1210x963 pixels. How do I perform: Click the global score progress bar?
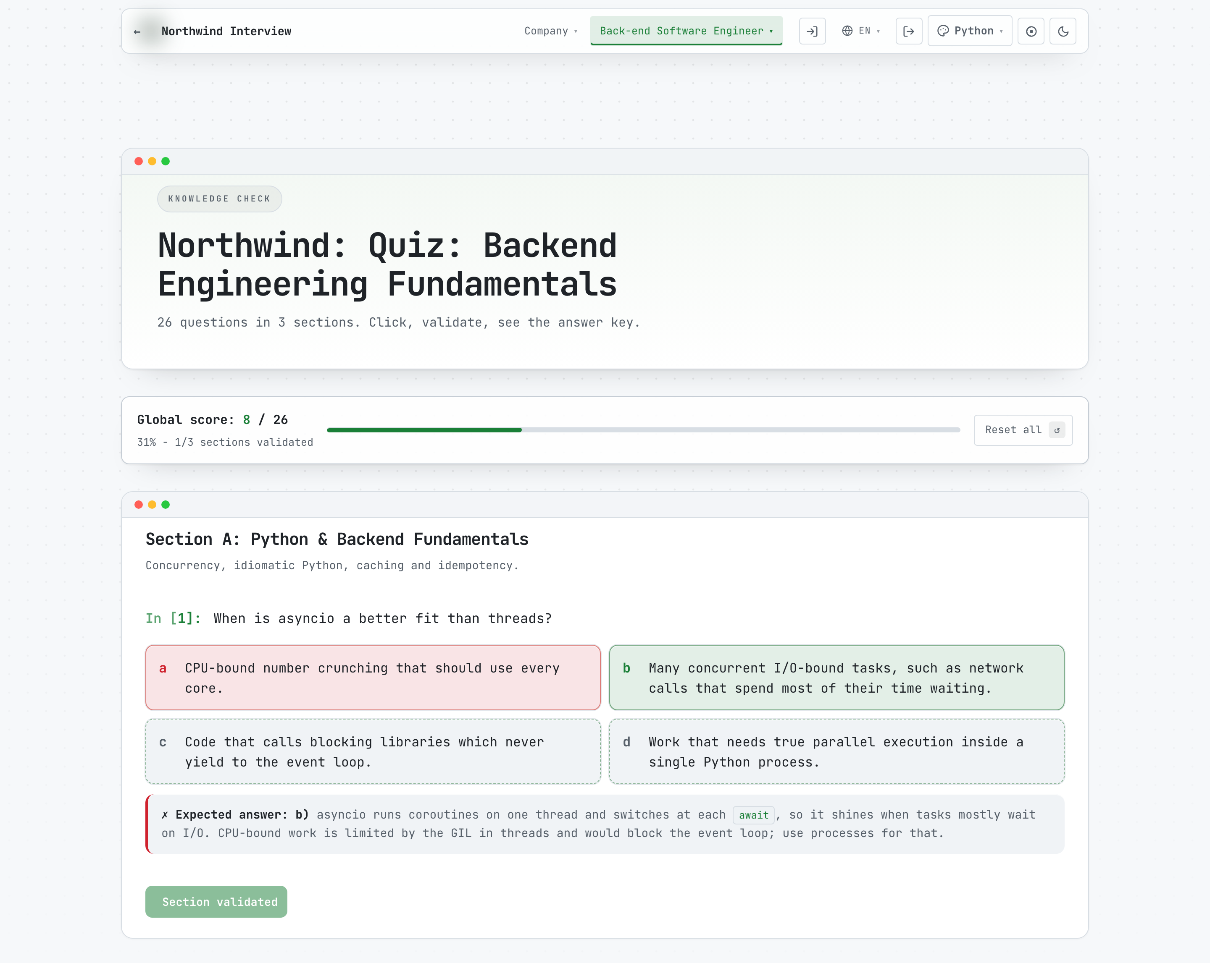[x=643, y=430]
